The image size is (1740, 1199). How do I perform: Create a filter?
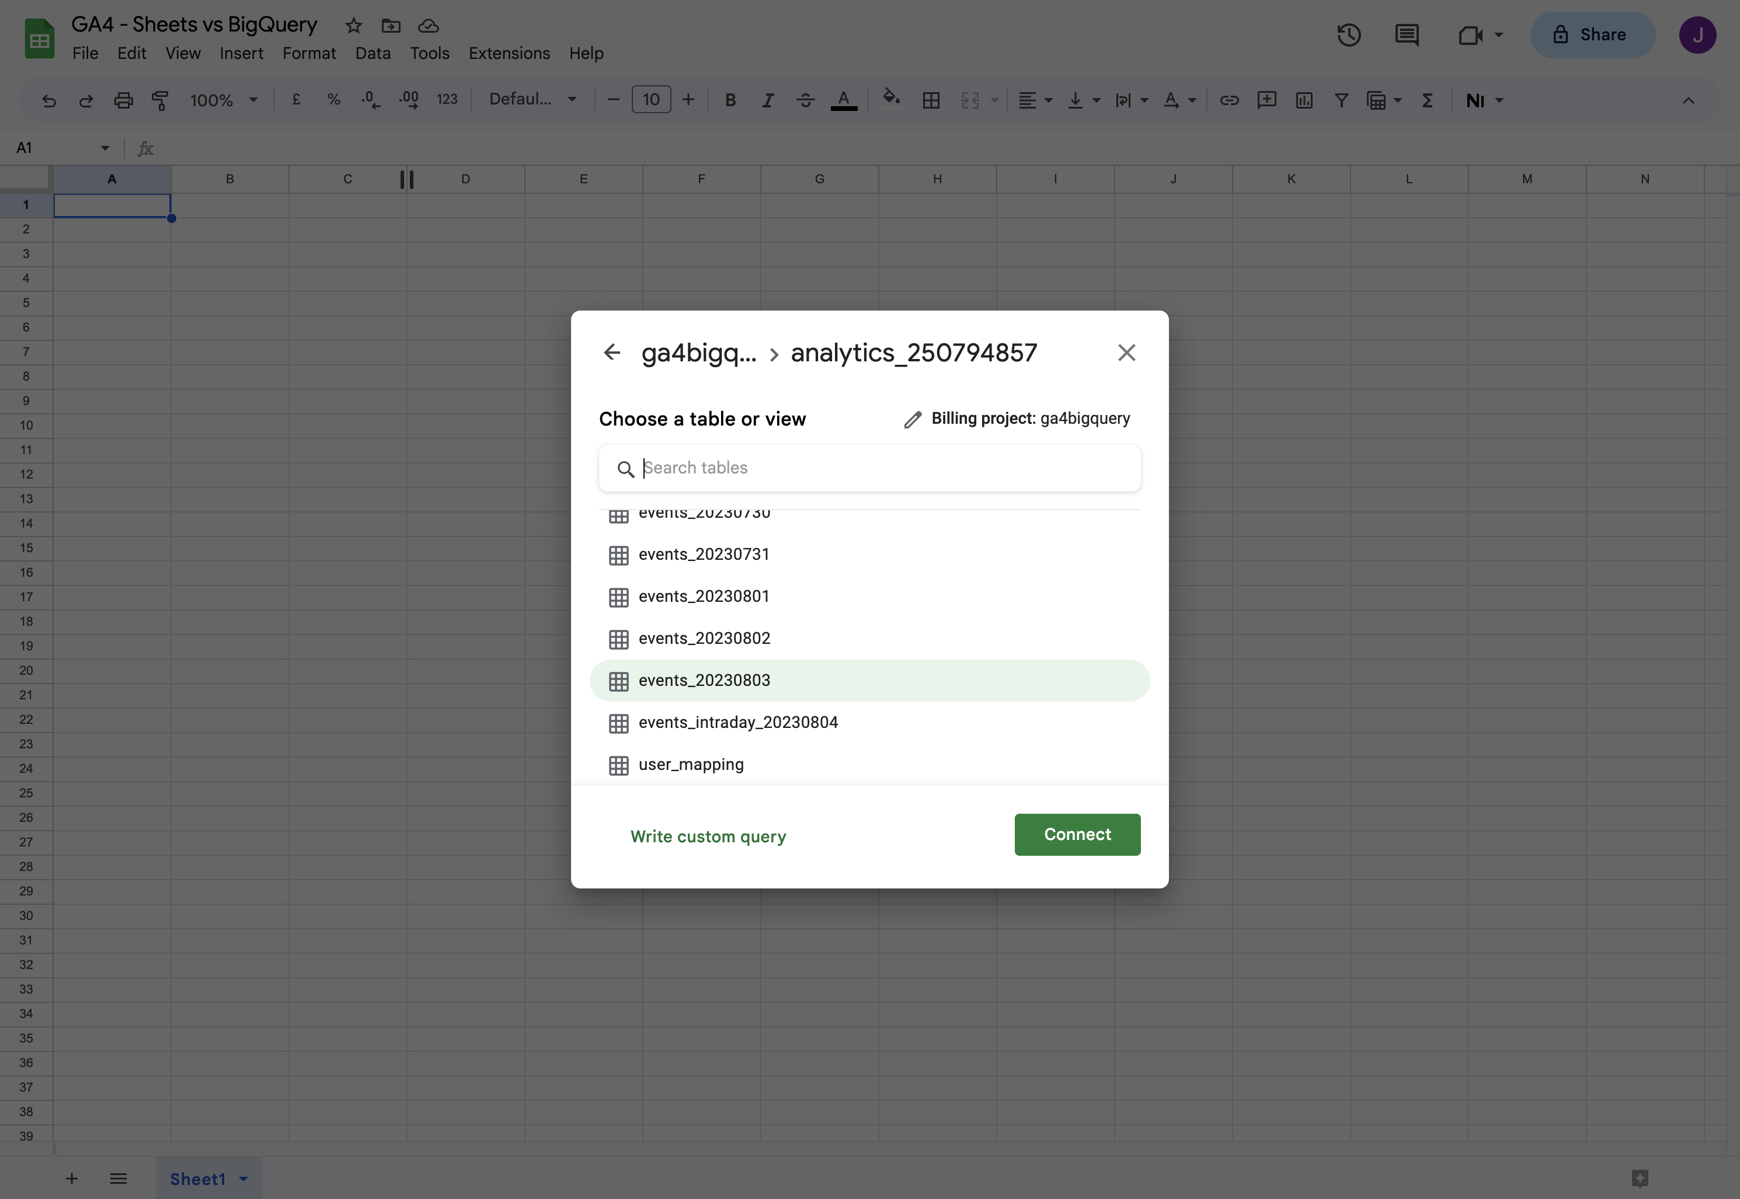[x=1342, y=100]
